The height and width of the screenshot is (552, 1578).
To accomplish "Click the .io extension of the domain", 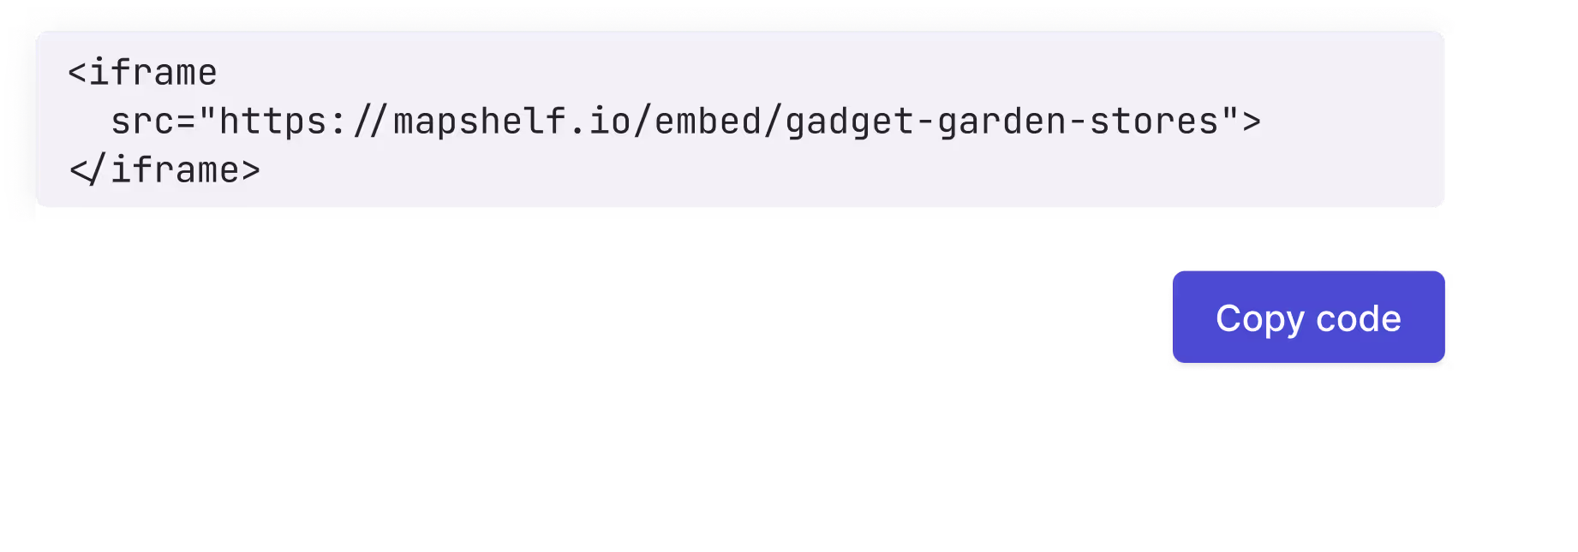I will [601, 121].
